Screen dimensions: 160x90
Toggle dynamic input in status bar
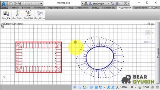tap(80, 87)
